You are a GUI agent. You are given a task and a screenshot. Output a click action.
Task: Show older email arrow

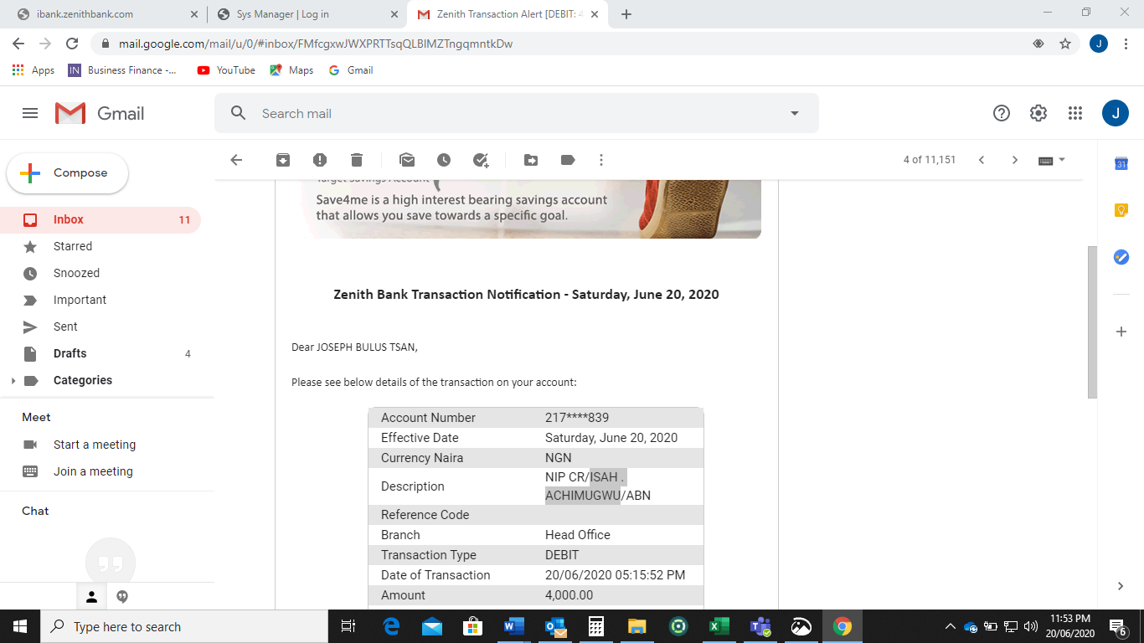(1015, 160)
